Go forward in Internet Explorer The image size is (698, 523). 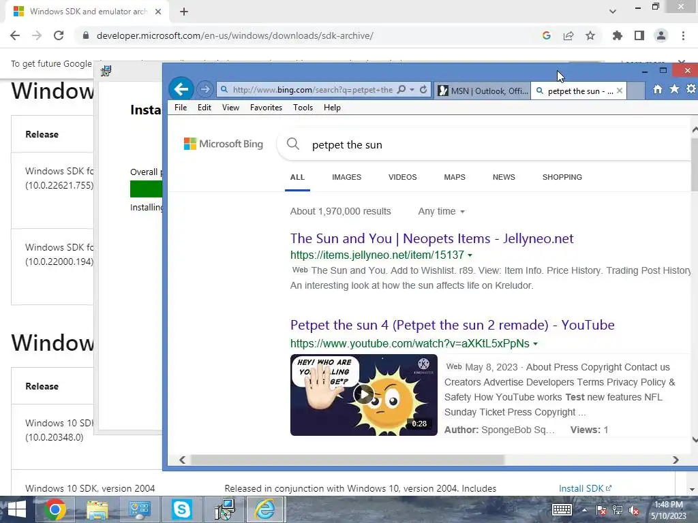(204, 89)
